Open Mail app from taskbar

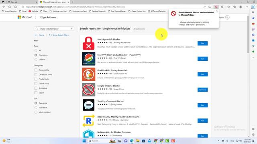click(x=149, y=141)
